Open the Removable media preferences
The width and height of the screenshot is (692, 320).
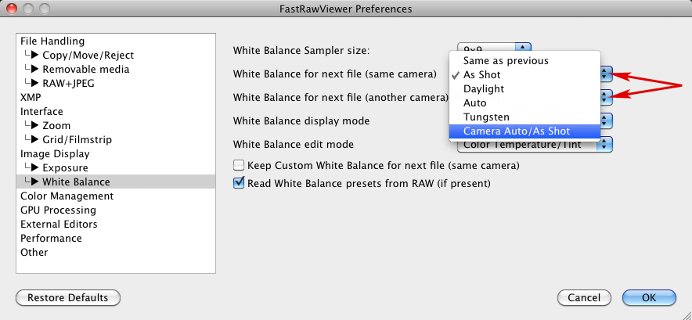coord(85,69)
